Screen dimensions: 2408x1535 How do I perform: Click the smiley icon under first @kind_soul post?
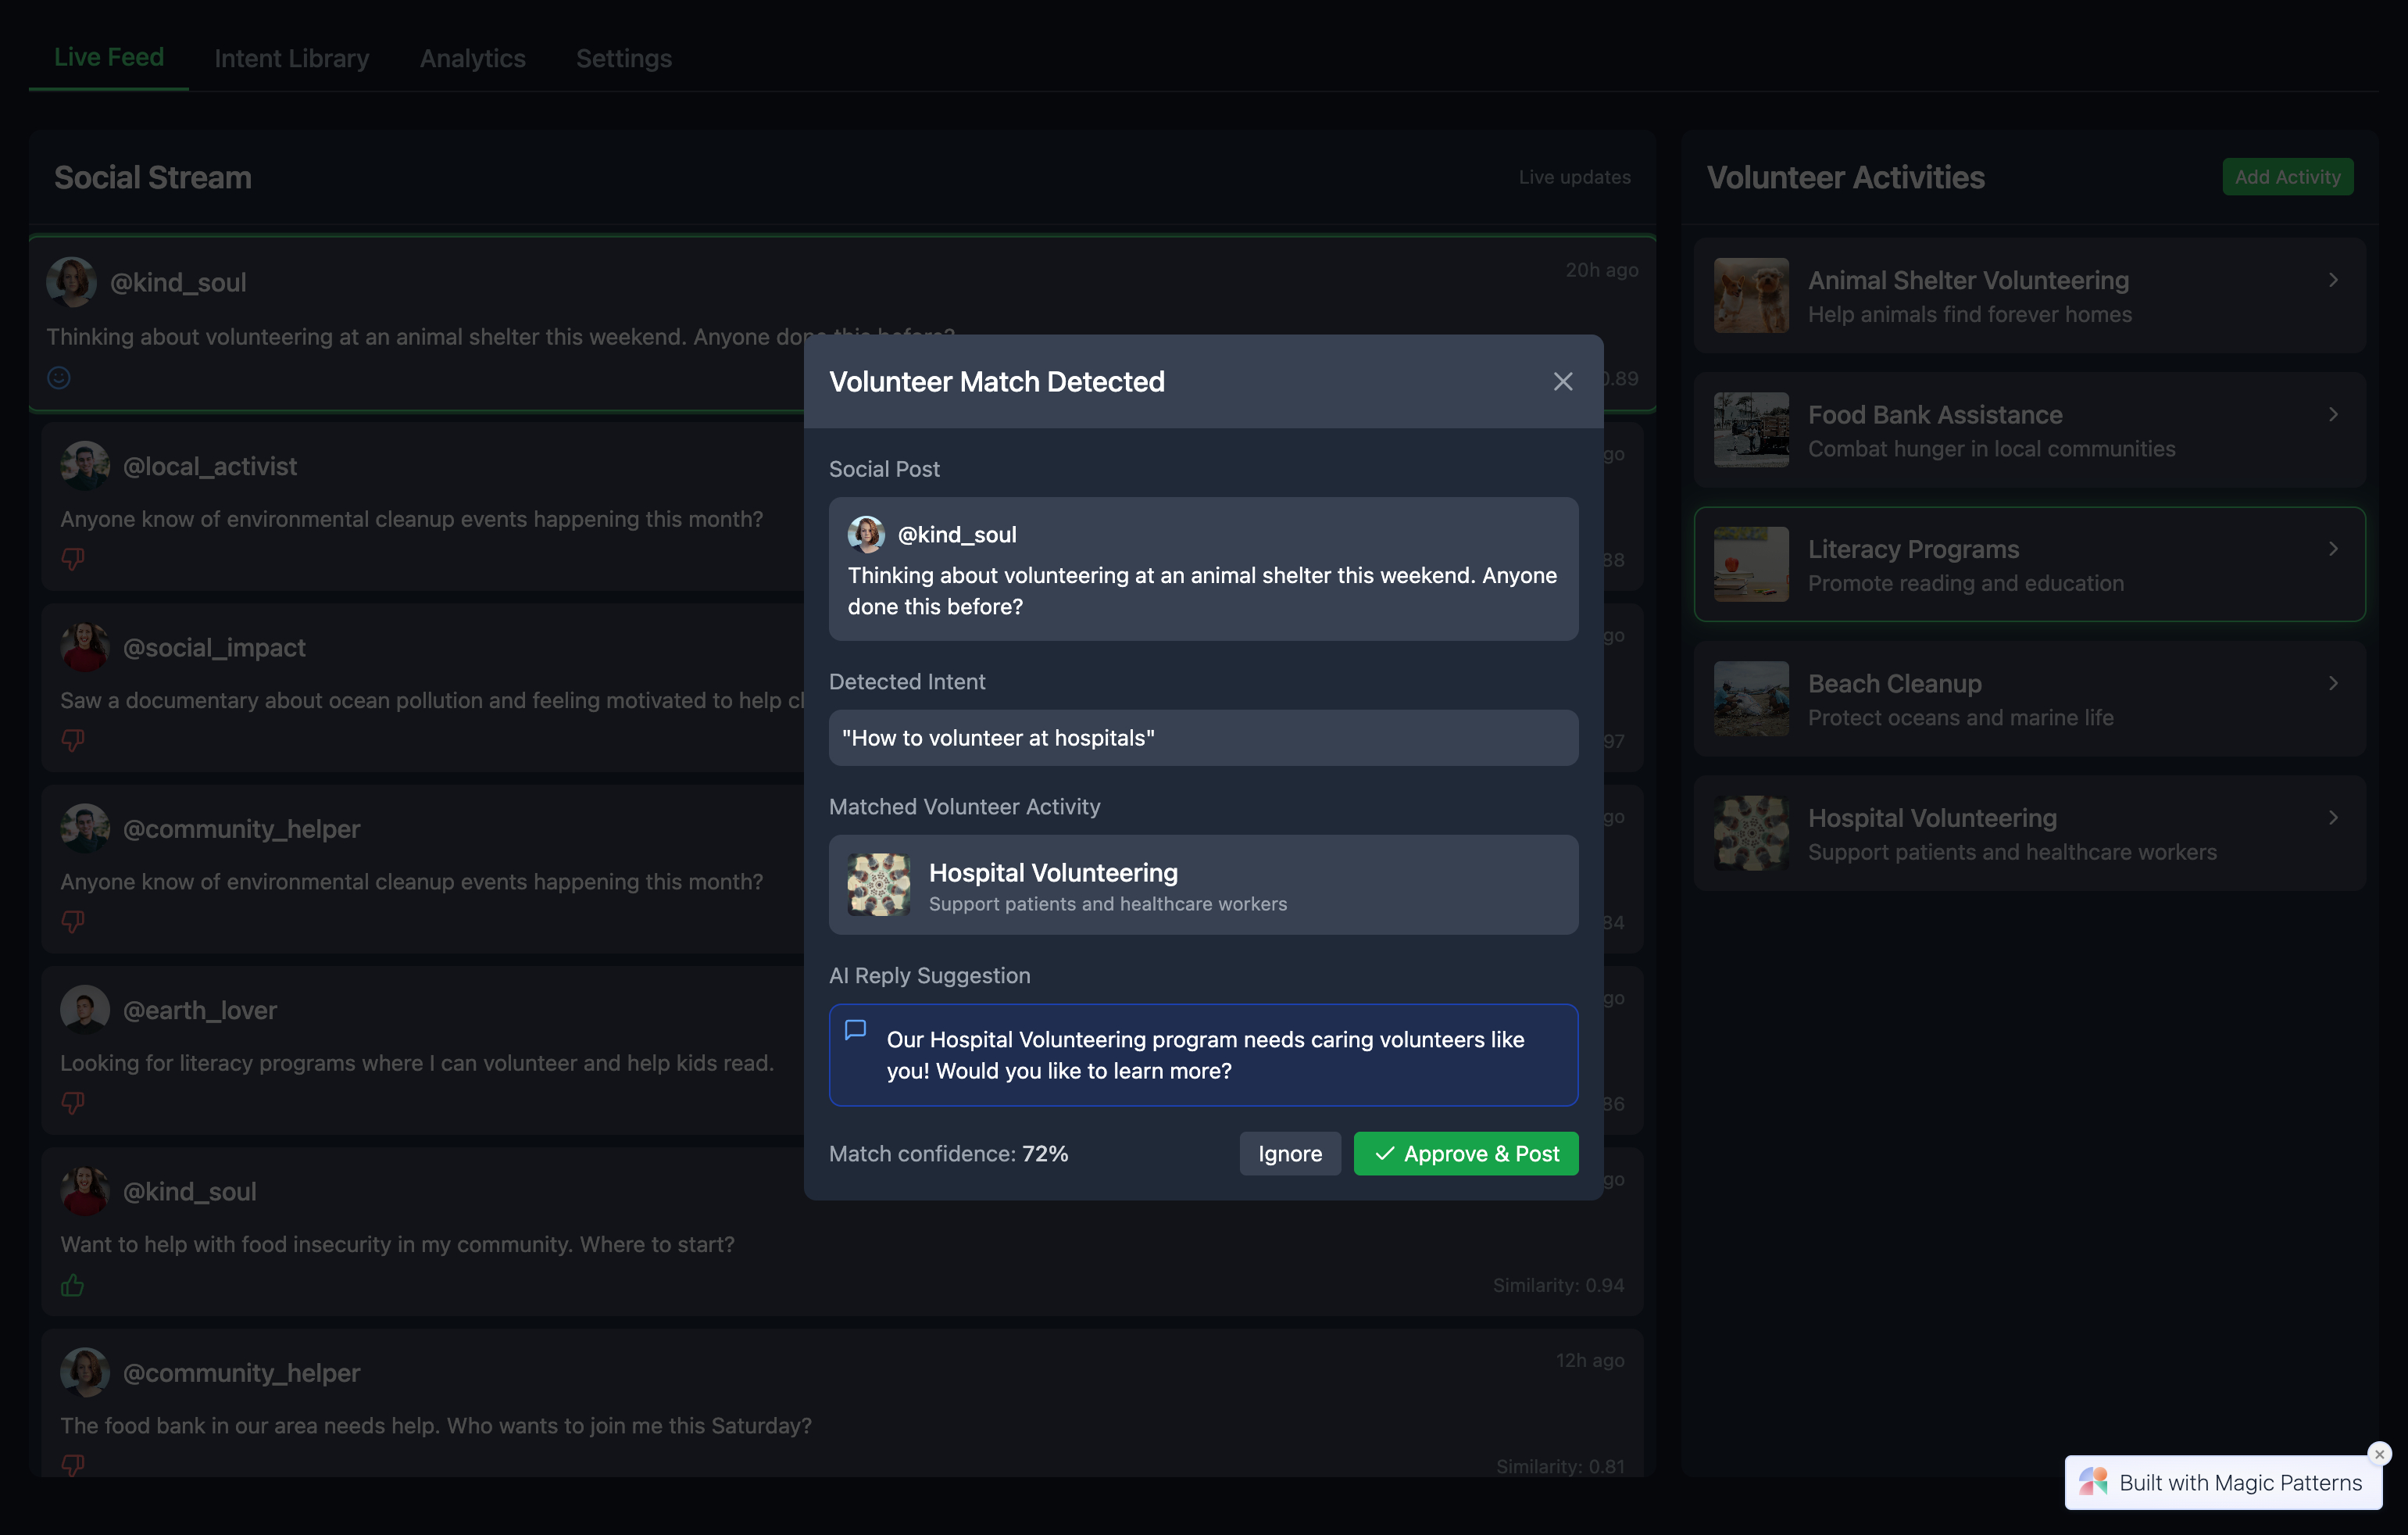coord(59,377)
